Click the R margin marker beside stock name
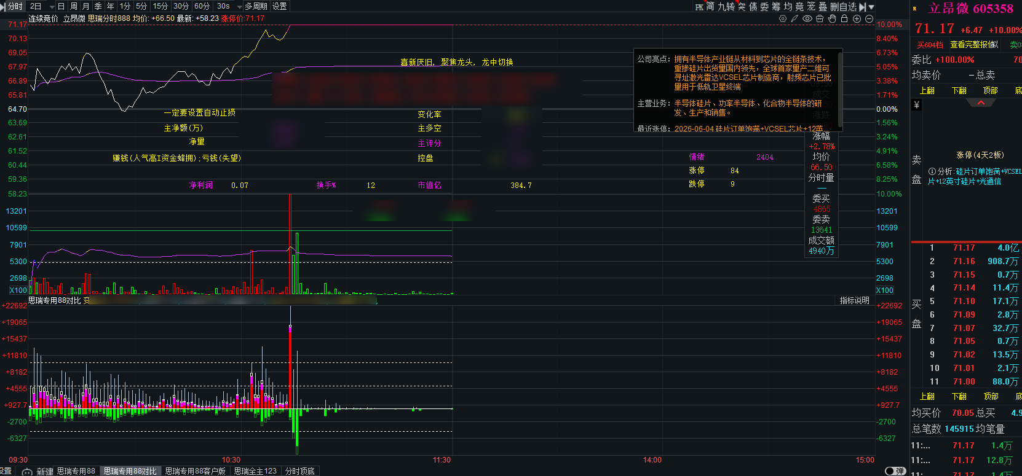The height and width of the screenshot is (476, 1022). (914, 9)
